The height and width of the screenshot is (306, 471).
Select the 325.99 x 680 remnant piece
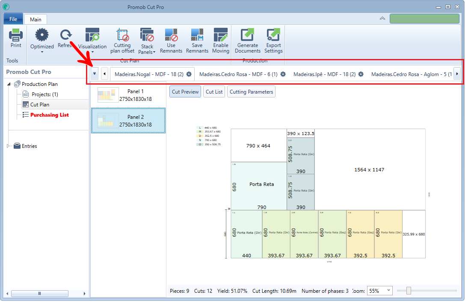(414, 234)
